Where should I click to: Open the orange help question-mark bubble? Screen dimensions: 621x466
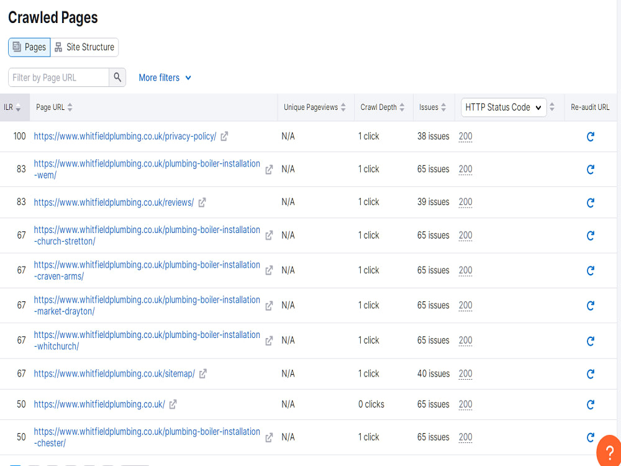609,451
